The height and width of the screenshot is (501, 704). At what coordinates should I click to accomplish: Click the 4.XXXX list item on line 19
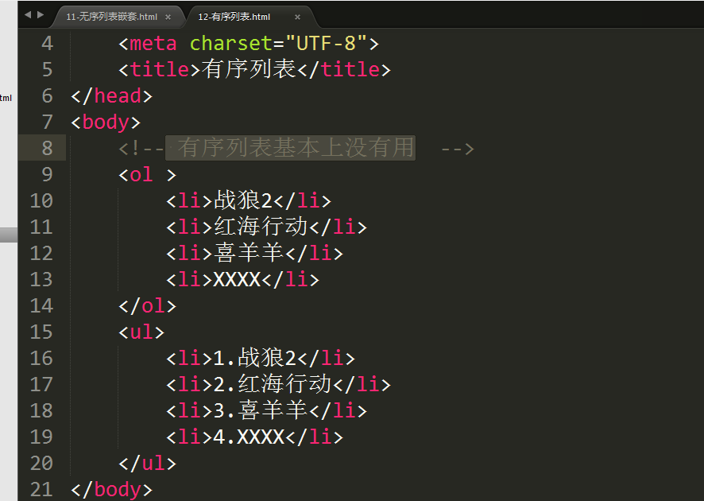(x=249, y=437)
